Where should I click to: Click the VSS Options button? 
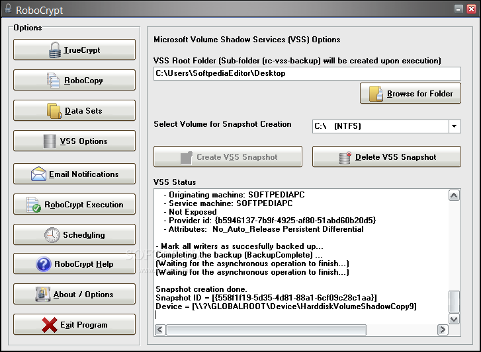74,141
